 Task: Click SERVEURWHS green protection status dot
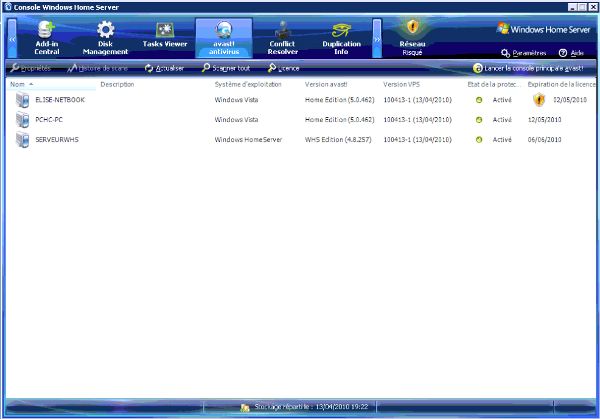(479, 140)
